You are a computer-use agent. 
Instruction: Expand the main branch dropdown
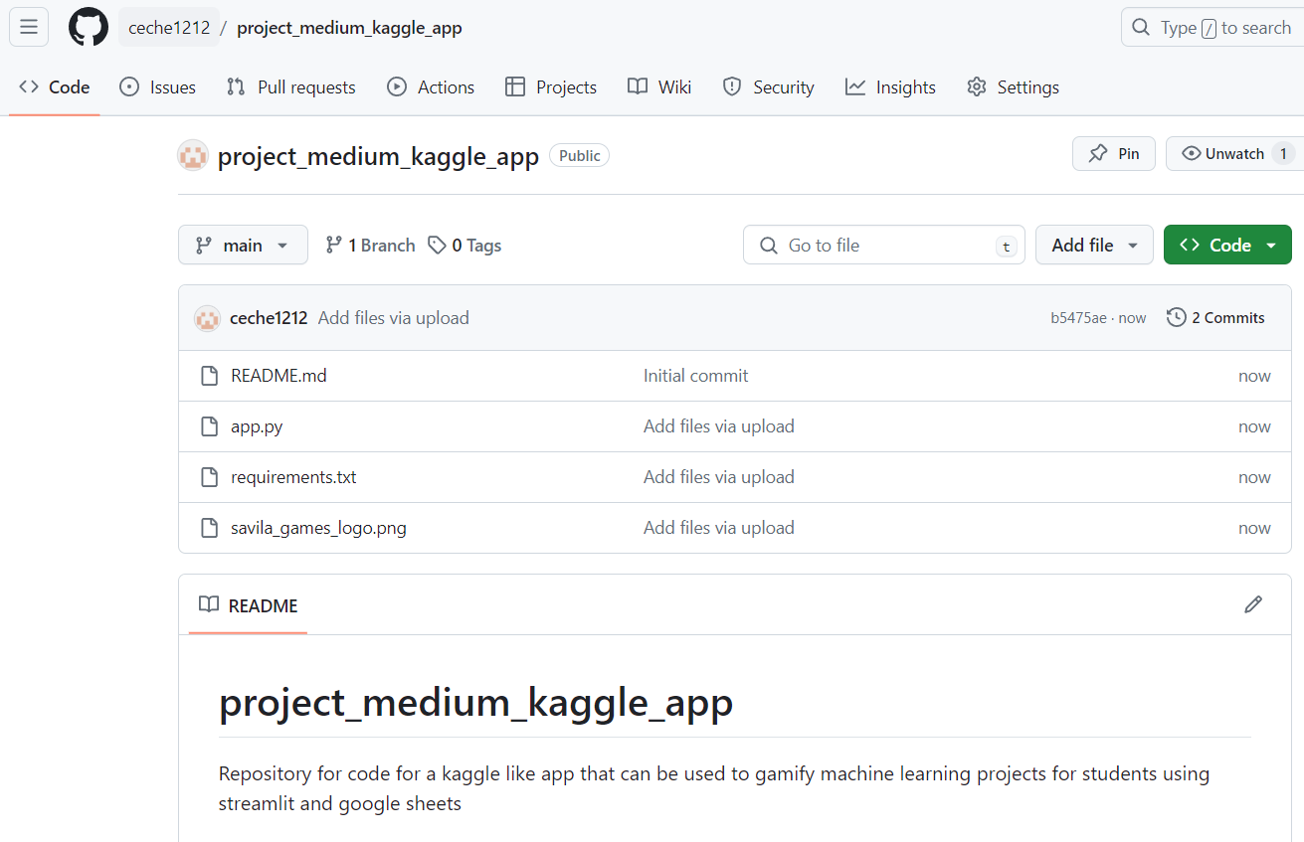tap(243, 246)
